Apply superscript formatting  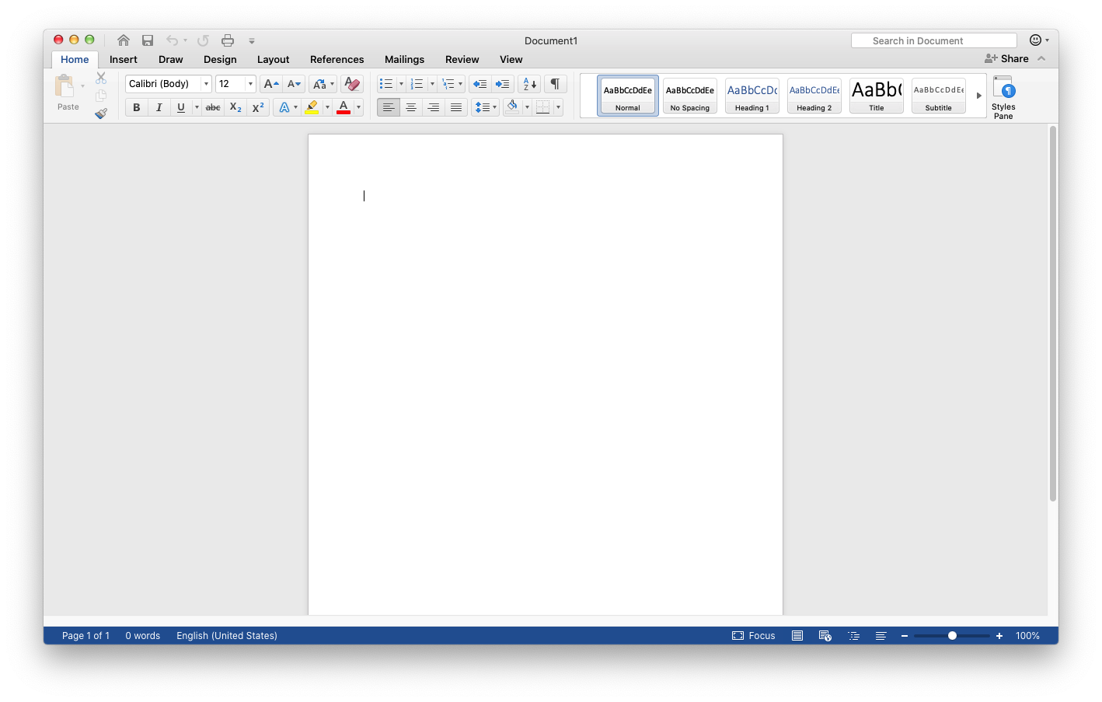point(258,107)
